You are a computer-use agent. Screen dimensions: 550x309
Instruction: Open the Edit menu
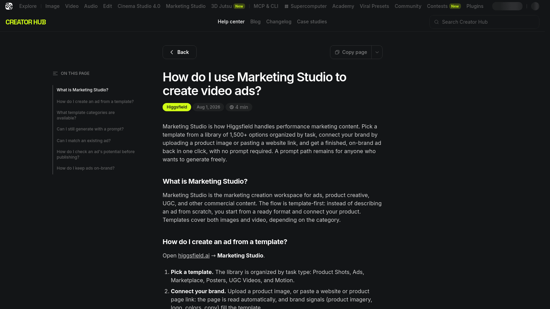coord(108,6)
